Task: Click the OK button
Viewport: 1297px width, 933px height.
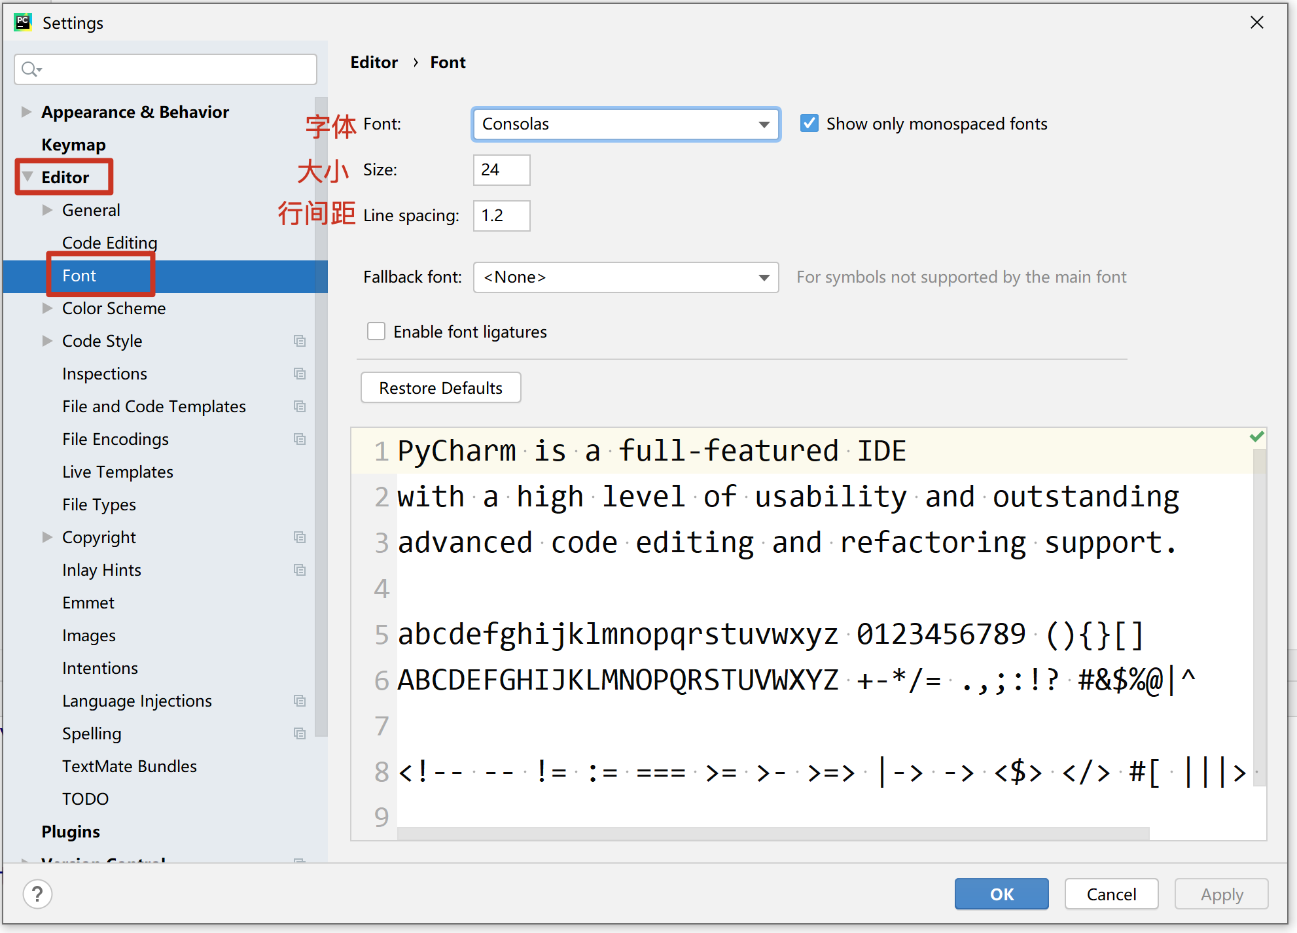Action: pyautogui.click(x=1001, y=894)
